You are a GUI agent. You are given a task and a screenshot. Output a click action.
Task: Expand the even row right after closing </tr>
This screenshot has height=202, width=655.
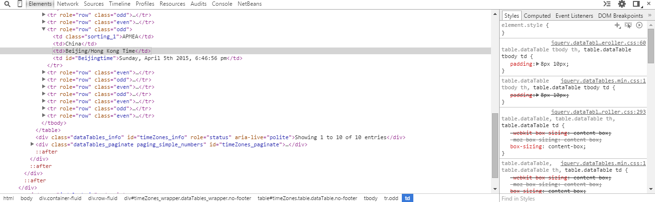(44, 72)
